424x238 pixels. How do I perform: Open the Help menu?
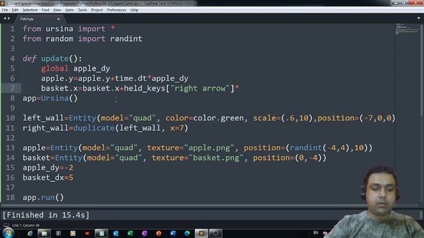click(x=134, y=10)
